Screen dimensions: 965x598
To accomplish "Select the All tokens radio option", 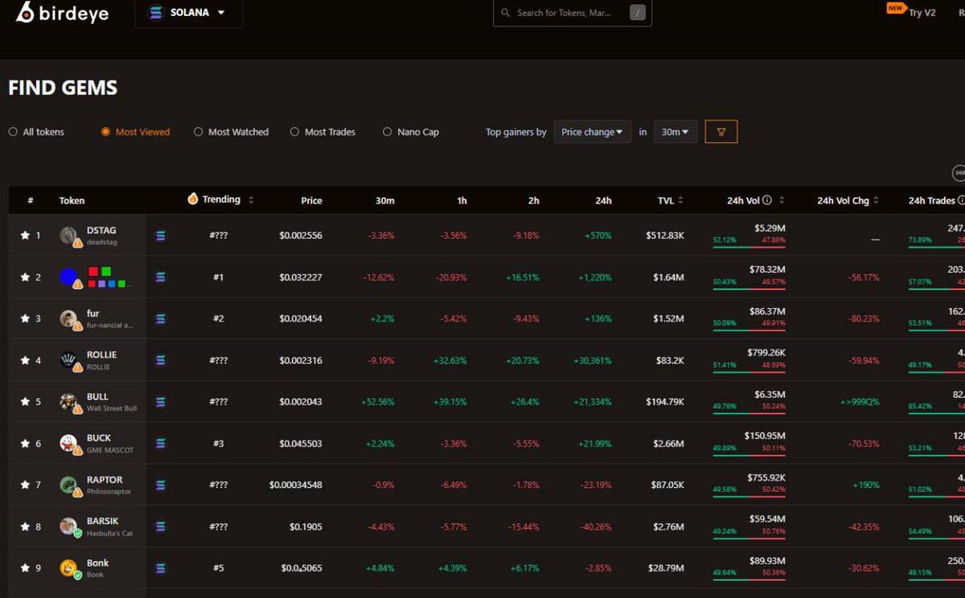I will point(36,132).
